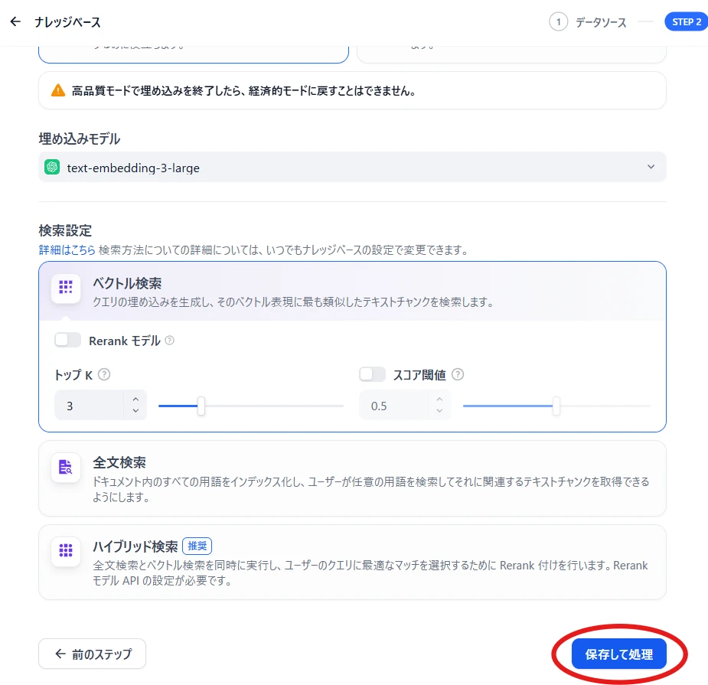Click the トップ K slider handle

201,406
